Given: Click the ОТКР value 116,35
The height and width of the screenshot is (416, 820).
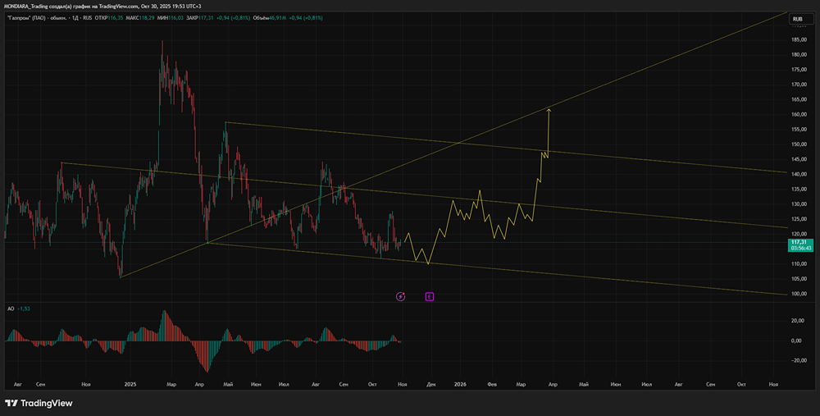Looking at the screenshot, I should 116,18.
